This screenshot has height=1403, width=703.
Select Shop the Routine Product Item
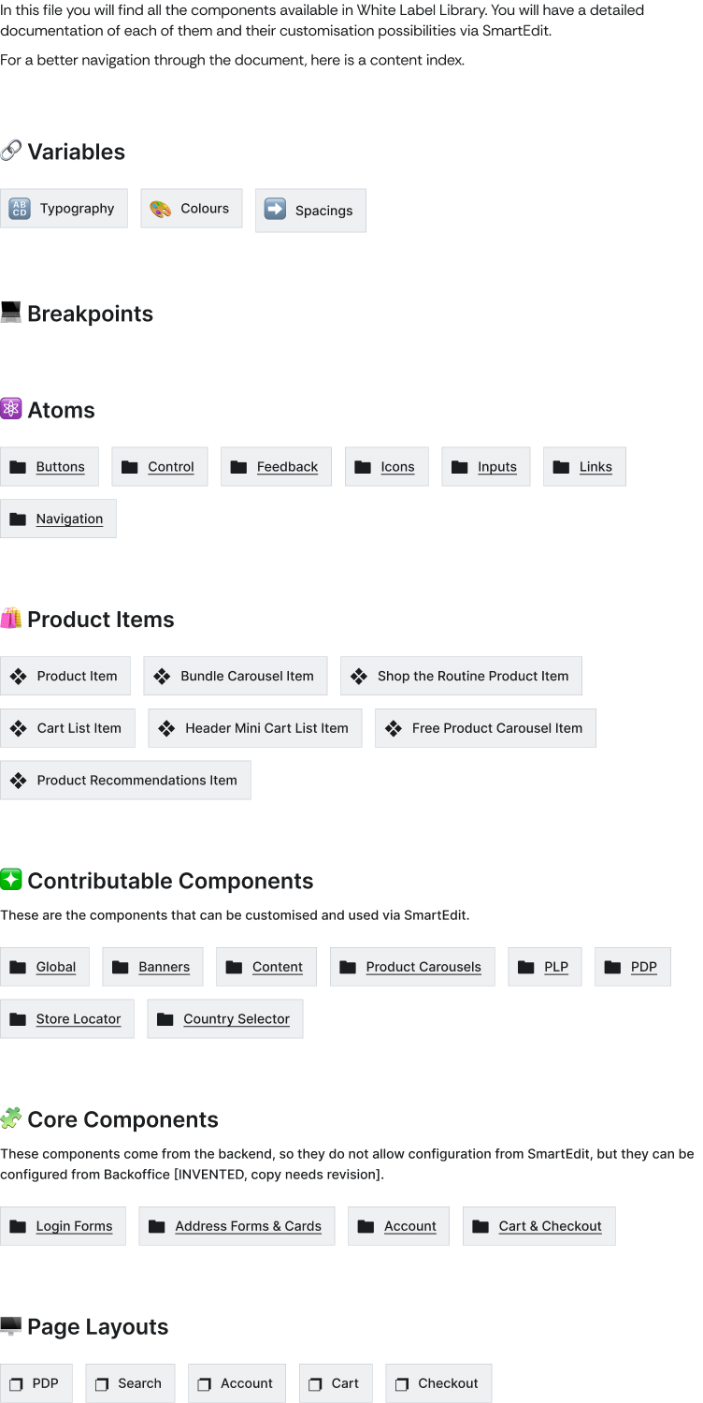472,676
